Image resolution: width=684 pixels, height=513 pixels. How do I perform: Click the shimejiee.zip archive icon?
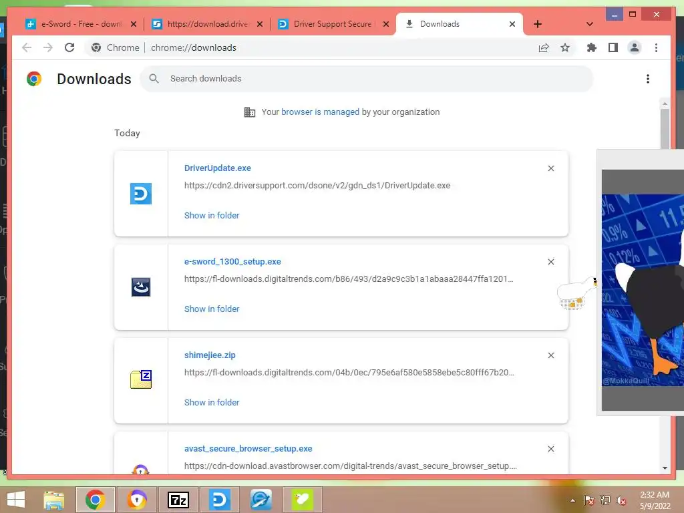pyautogui.click(x=141, y=379)
